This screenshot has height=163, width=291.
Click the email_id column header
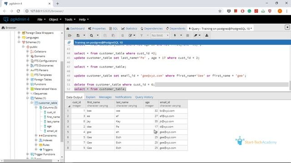pos(173,104)
